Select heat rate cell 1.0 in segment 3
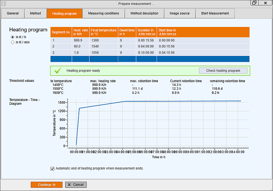 pos(81,53)
